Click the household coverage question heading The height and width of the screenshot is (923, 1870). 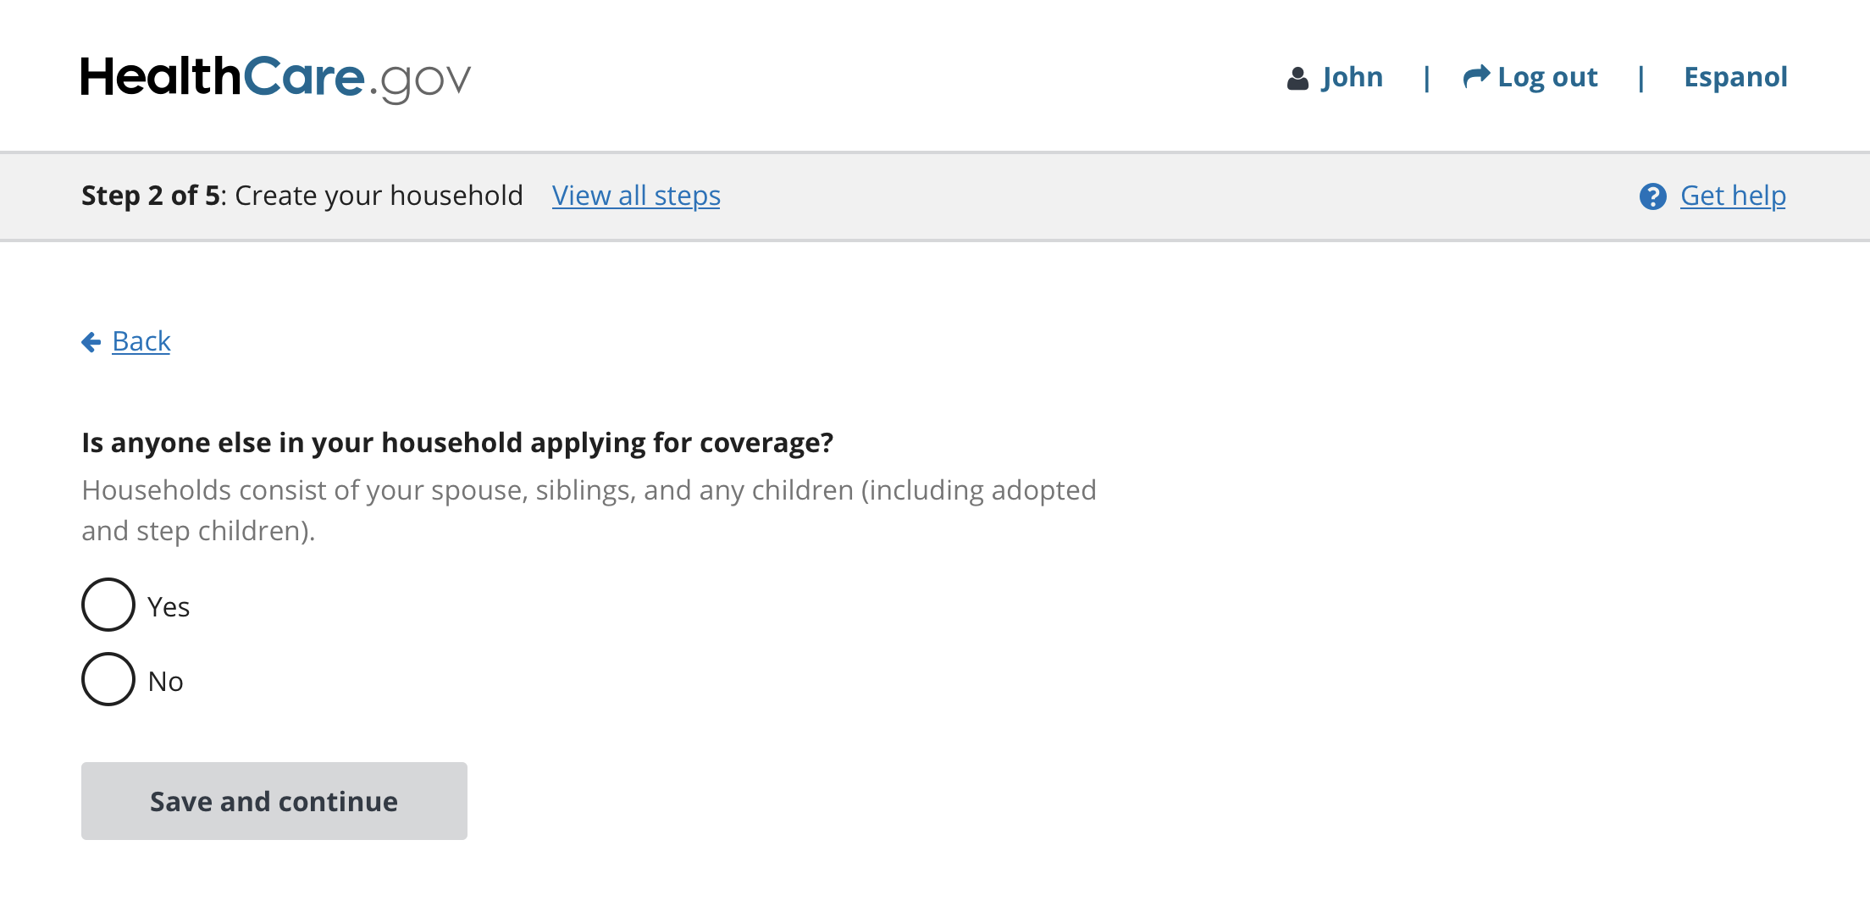(457, 443)
